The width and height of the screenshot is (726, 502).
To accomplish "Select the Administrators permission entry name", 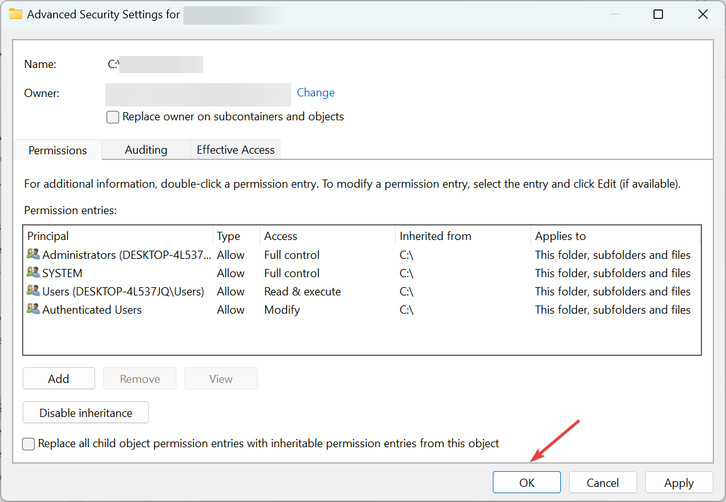I will point(127,254).
